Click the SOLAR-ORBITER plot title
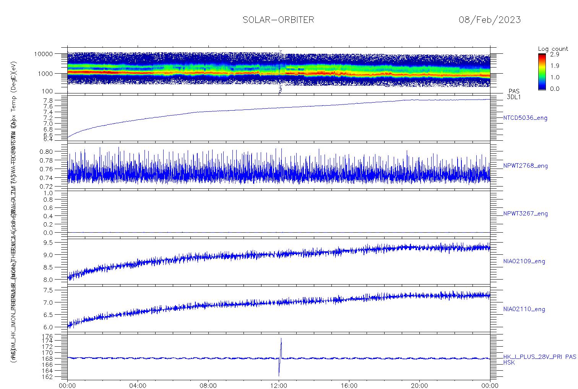The image size is (578, 389). point(278,20)
